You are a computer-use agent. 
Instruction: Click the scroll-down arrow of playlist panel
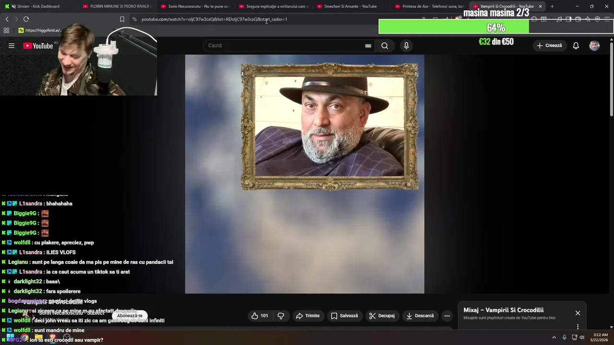tap(611, 327)
